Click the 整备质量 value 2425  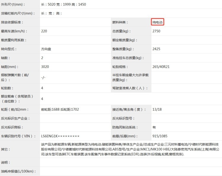tap(157, 49)
